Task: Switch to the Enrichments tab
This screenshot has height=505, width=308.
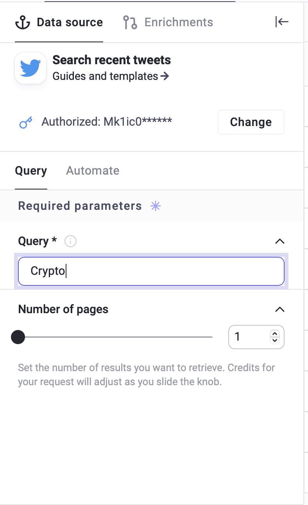Action: (x=179, y=22)
